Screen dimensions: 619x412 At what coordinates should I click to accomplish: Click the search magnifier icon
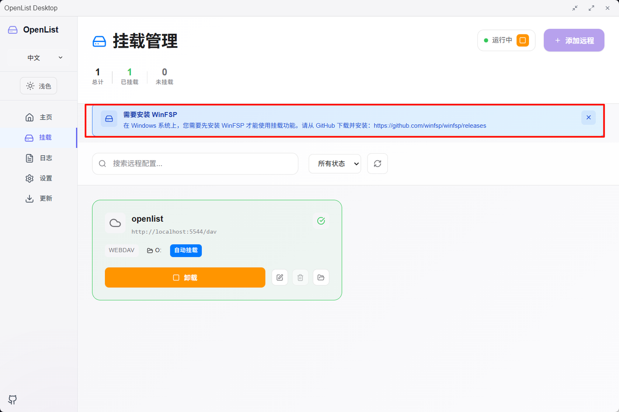tap(103, 164)
